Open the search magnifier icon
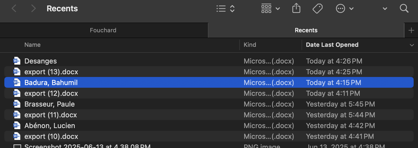 (404, 9)
